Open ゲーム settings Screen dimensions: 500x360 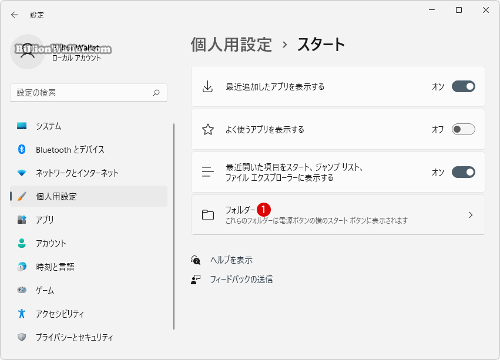coord(89,290)
